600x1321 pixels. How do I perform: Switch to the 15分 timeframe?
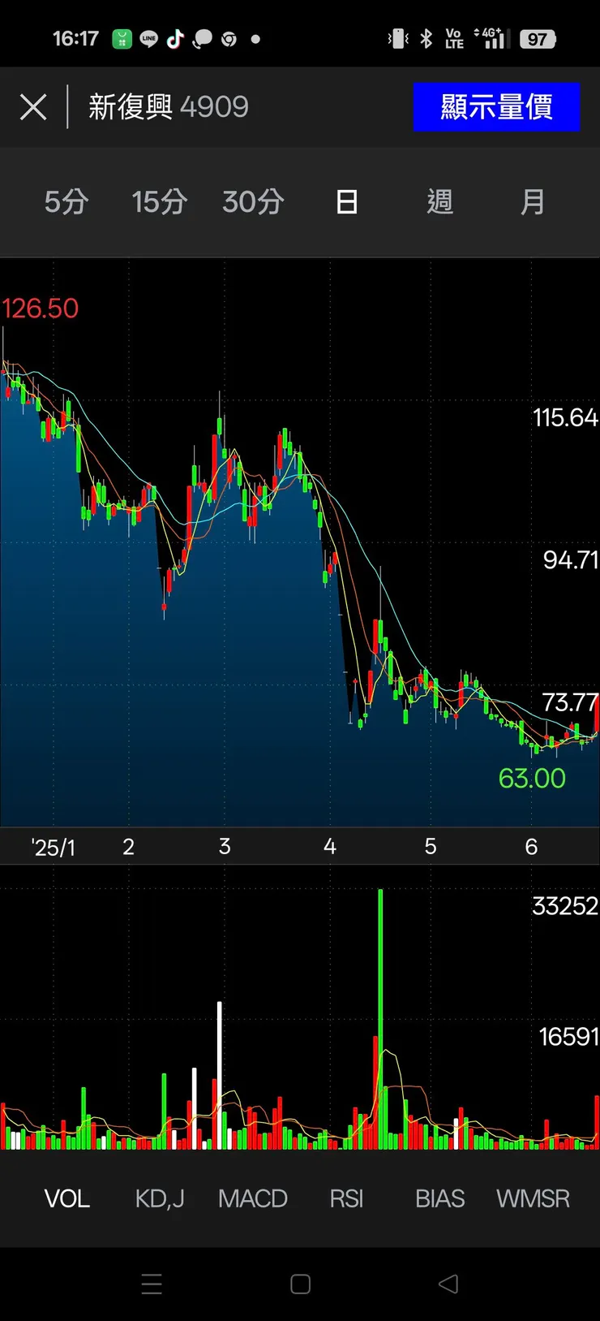coord(160,201)
